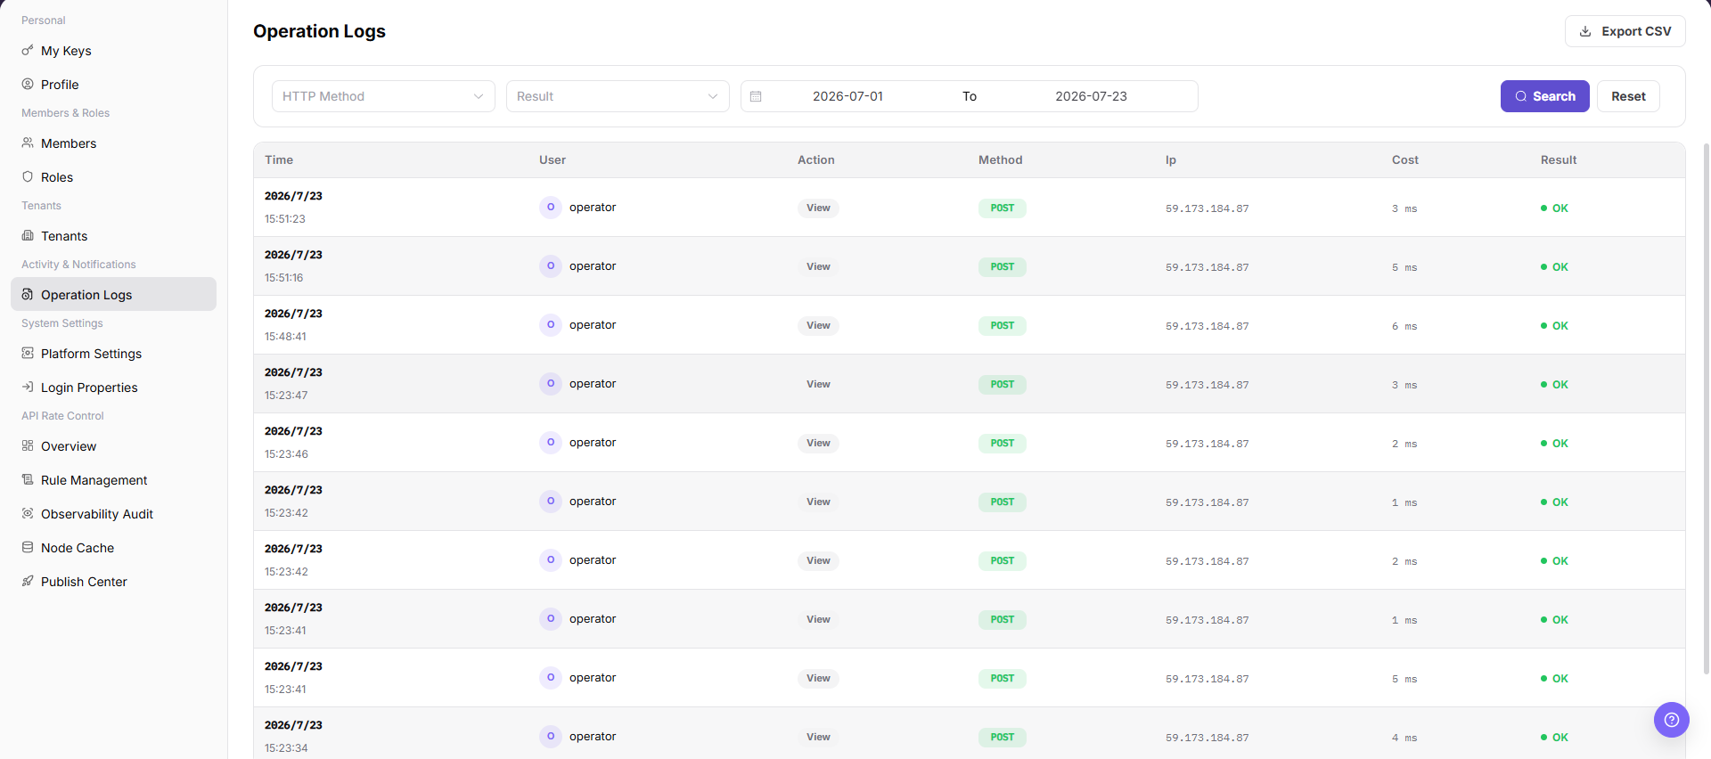Click the Search button
The width and height of the screenshot is (1711, 759).
coord(1544,96)
